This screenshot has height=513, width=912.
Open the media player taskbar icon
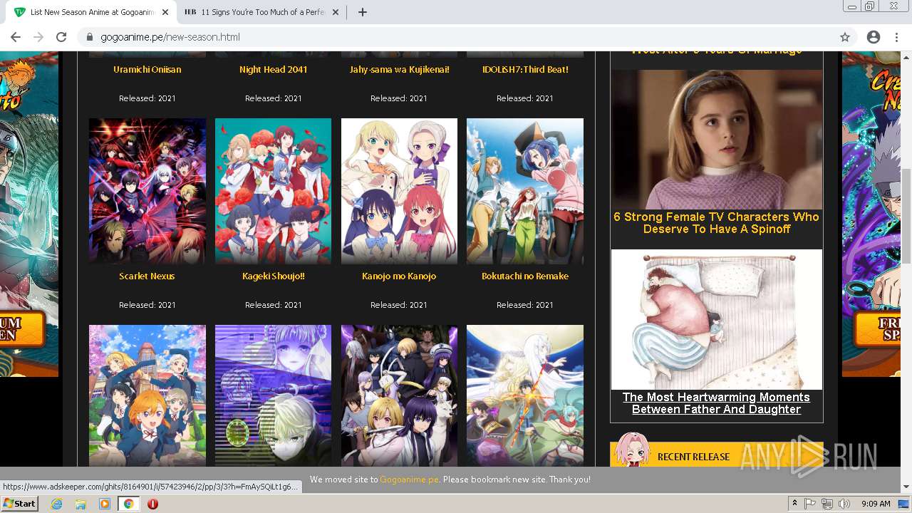pyautogui.click(x=105, y=504)
